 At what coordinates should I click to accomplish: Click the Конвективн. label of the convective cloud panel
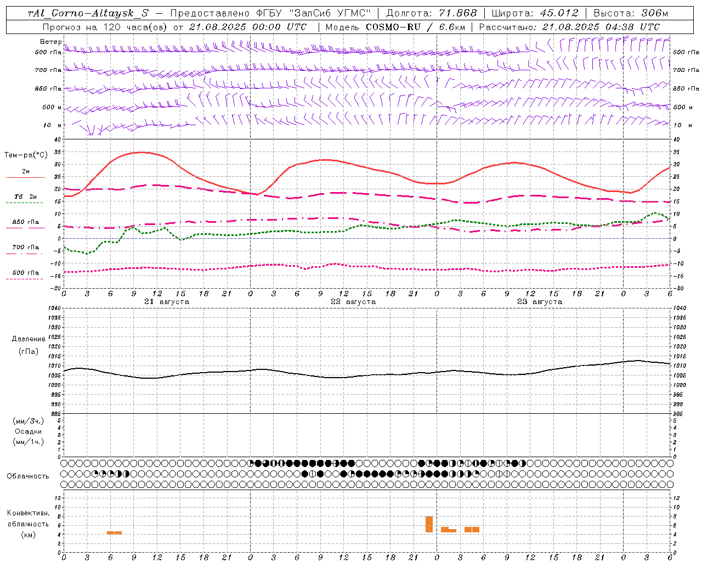pyautogui.click(x=29, y=513)
